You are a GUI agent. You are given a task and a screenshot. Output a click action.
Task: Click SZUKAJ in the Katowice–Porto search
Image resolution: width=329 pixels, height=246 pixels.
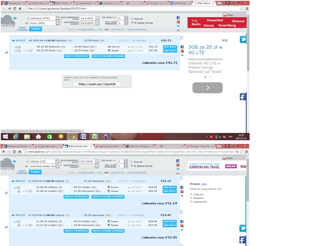point(36,29)
